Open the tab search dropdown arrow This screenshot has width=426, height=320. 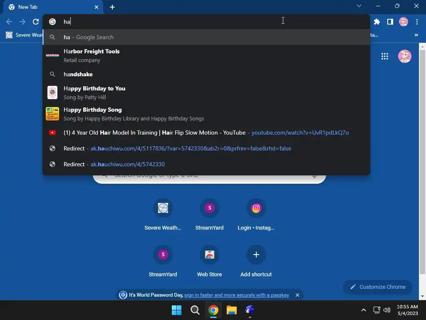coord(359,6)
